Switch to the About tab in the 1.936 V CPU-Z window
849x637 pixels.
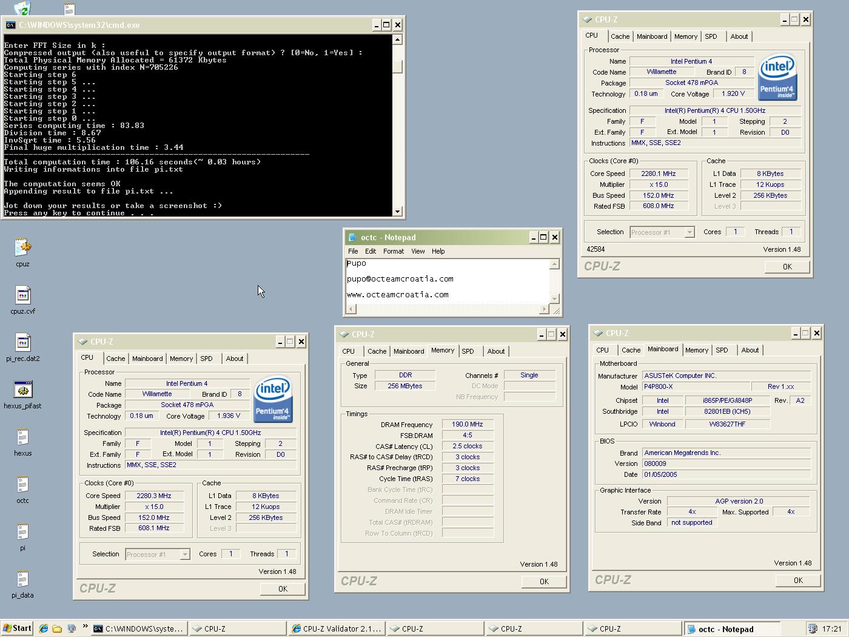click(235, 359)
